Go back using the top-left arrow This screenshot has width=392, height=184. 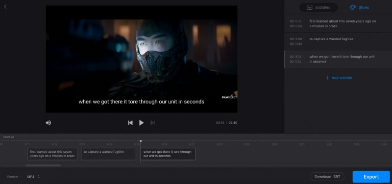click(5, 7)
